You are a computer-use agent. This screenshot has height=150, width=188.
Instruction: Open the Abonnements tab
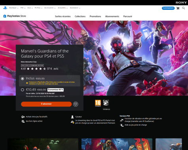[x=112, y=17]
